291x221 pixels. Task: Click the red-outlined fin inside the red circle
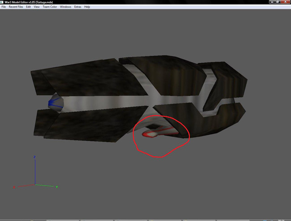pyautogui.click(x=160, y=132)
